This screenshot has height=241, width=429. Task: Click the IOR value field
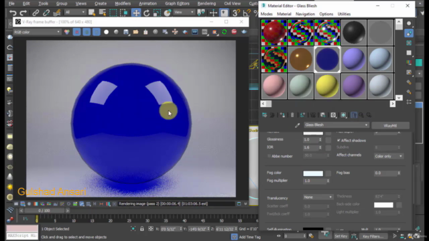(311, 147)
